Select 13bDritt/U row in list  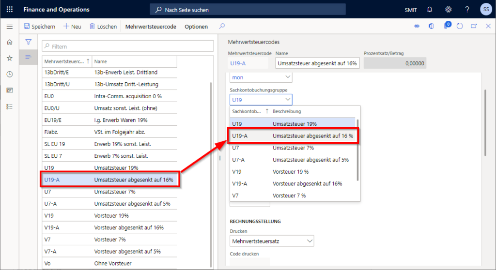pyautogui.click(x=109, y=84)
